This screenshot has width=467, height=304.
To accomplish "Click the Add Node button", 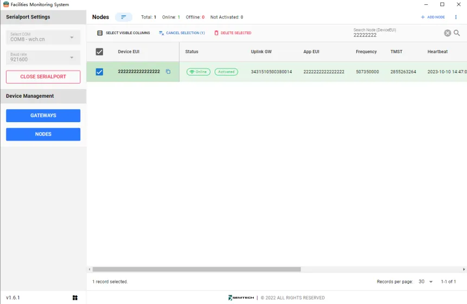I will tap(433, 17).
